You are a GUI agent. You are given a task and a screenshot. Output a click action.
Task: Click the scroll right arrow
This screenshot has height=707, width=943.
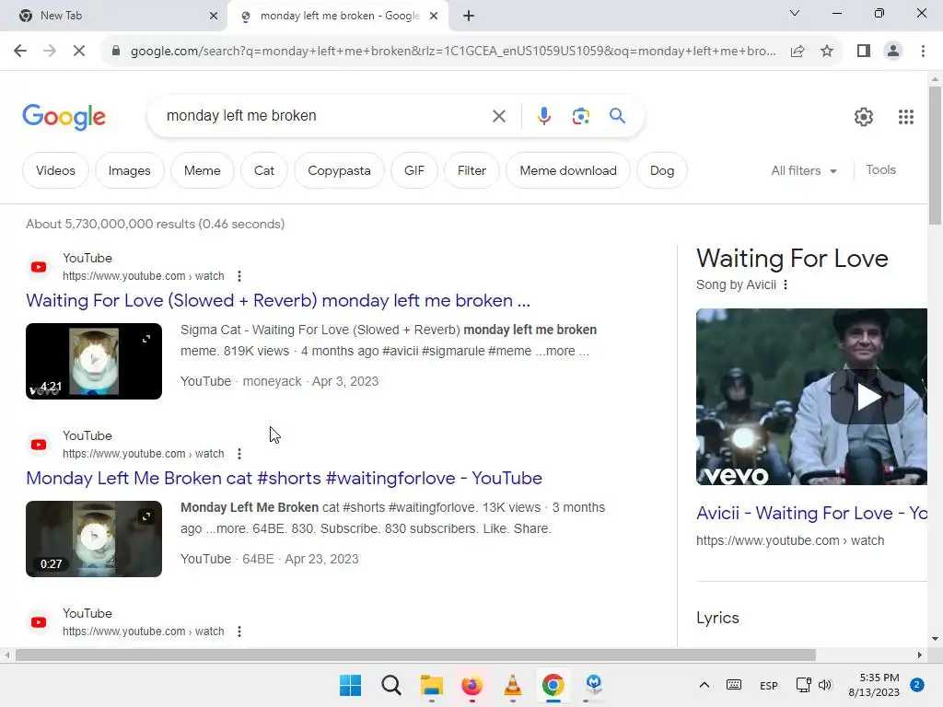coord(920,655)
